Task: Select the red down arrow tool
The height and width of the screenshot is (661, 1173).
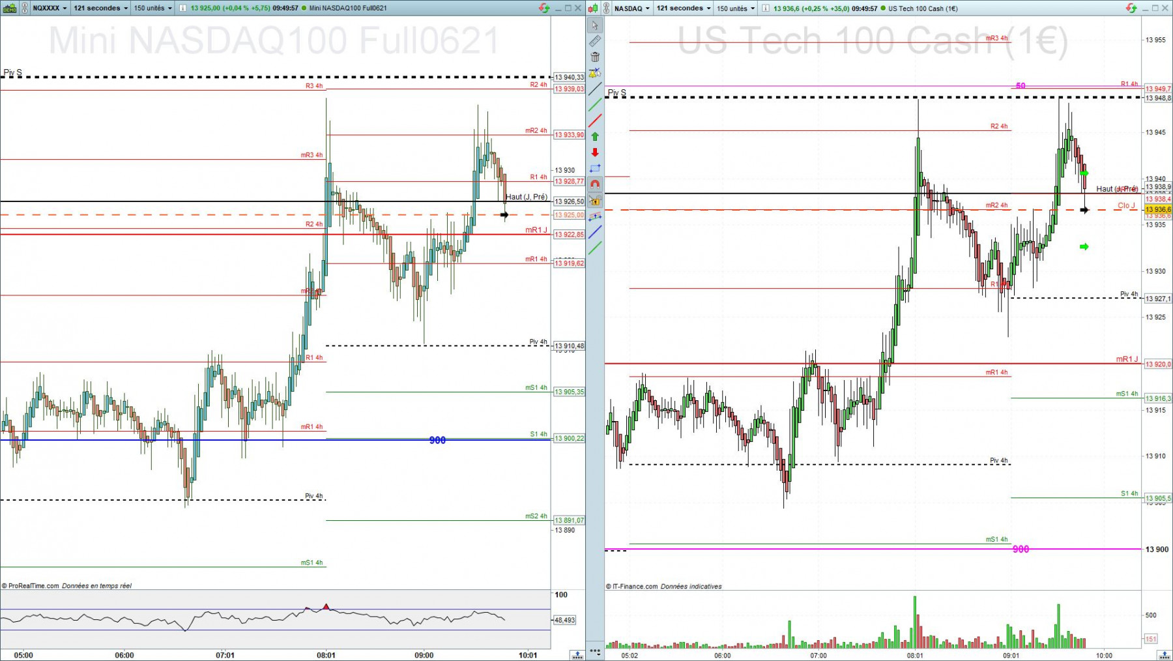Action: [594, 152]
